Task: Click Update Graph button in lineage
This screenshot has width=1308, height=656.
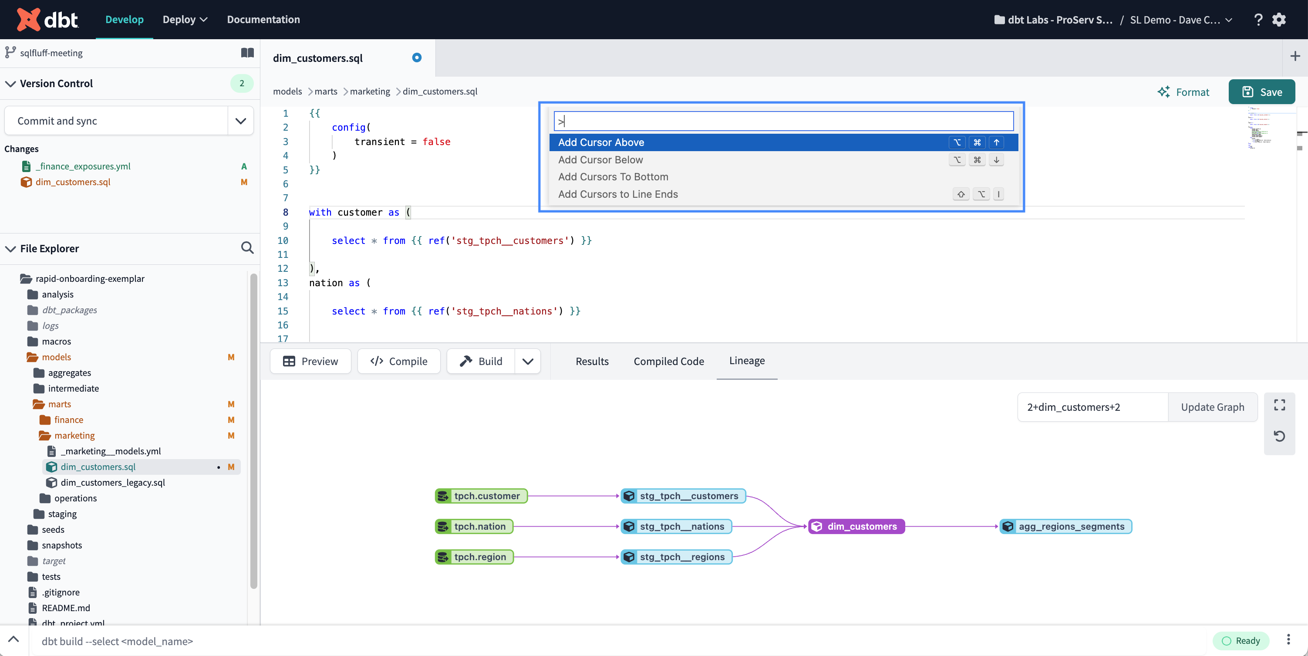Action: [x=1212, y=407]
